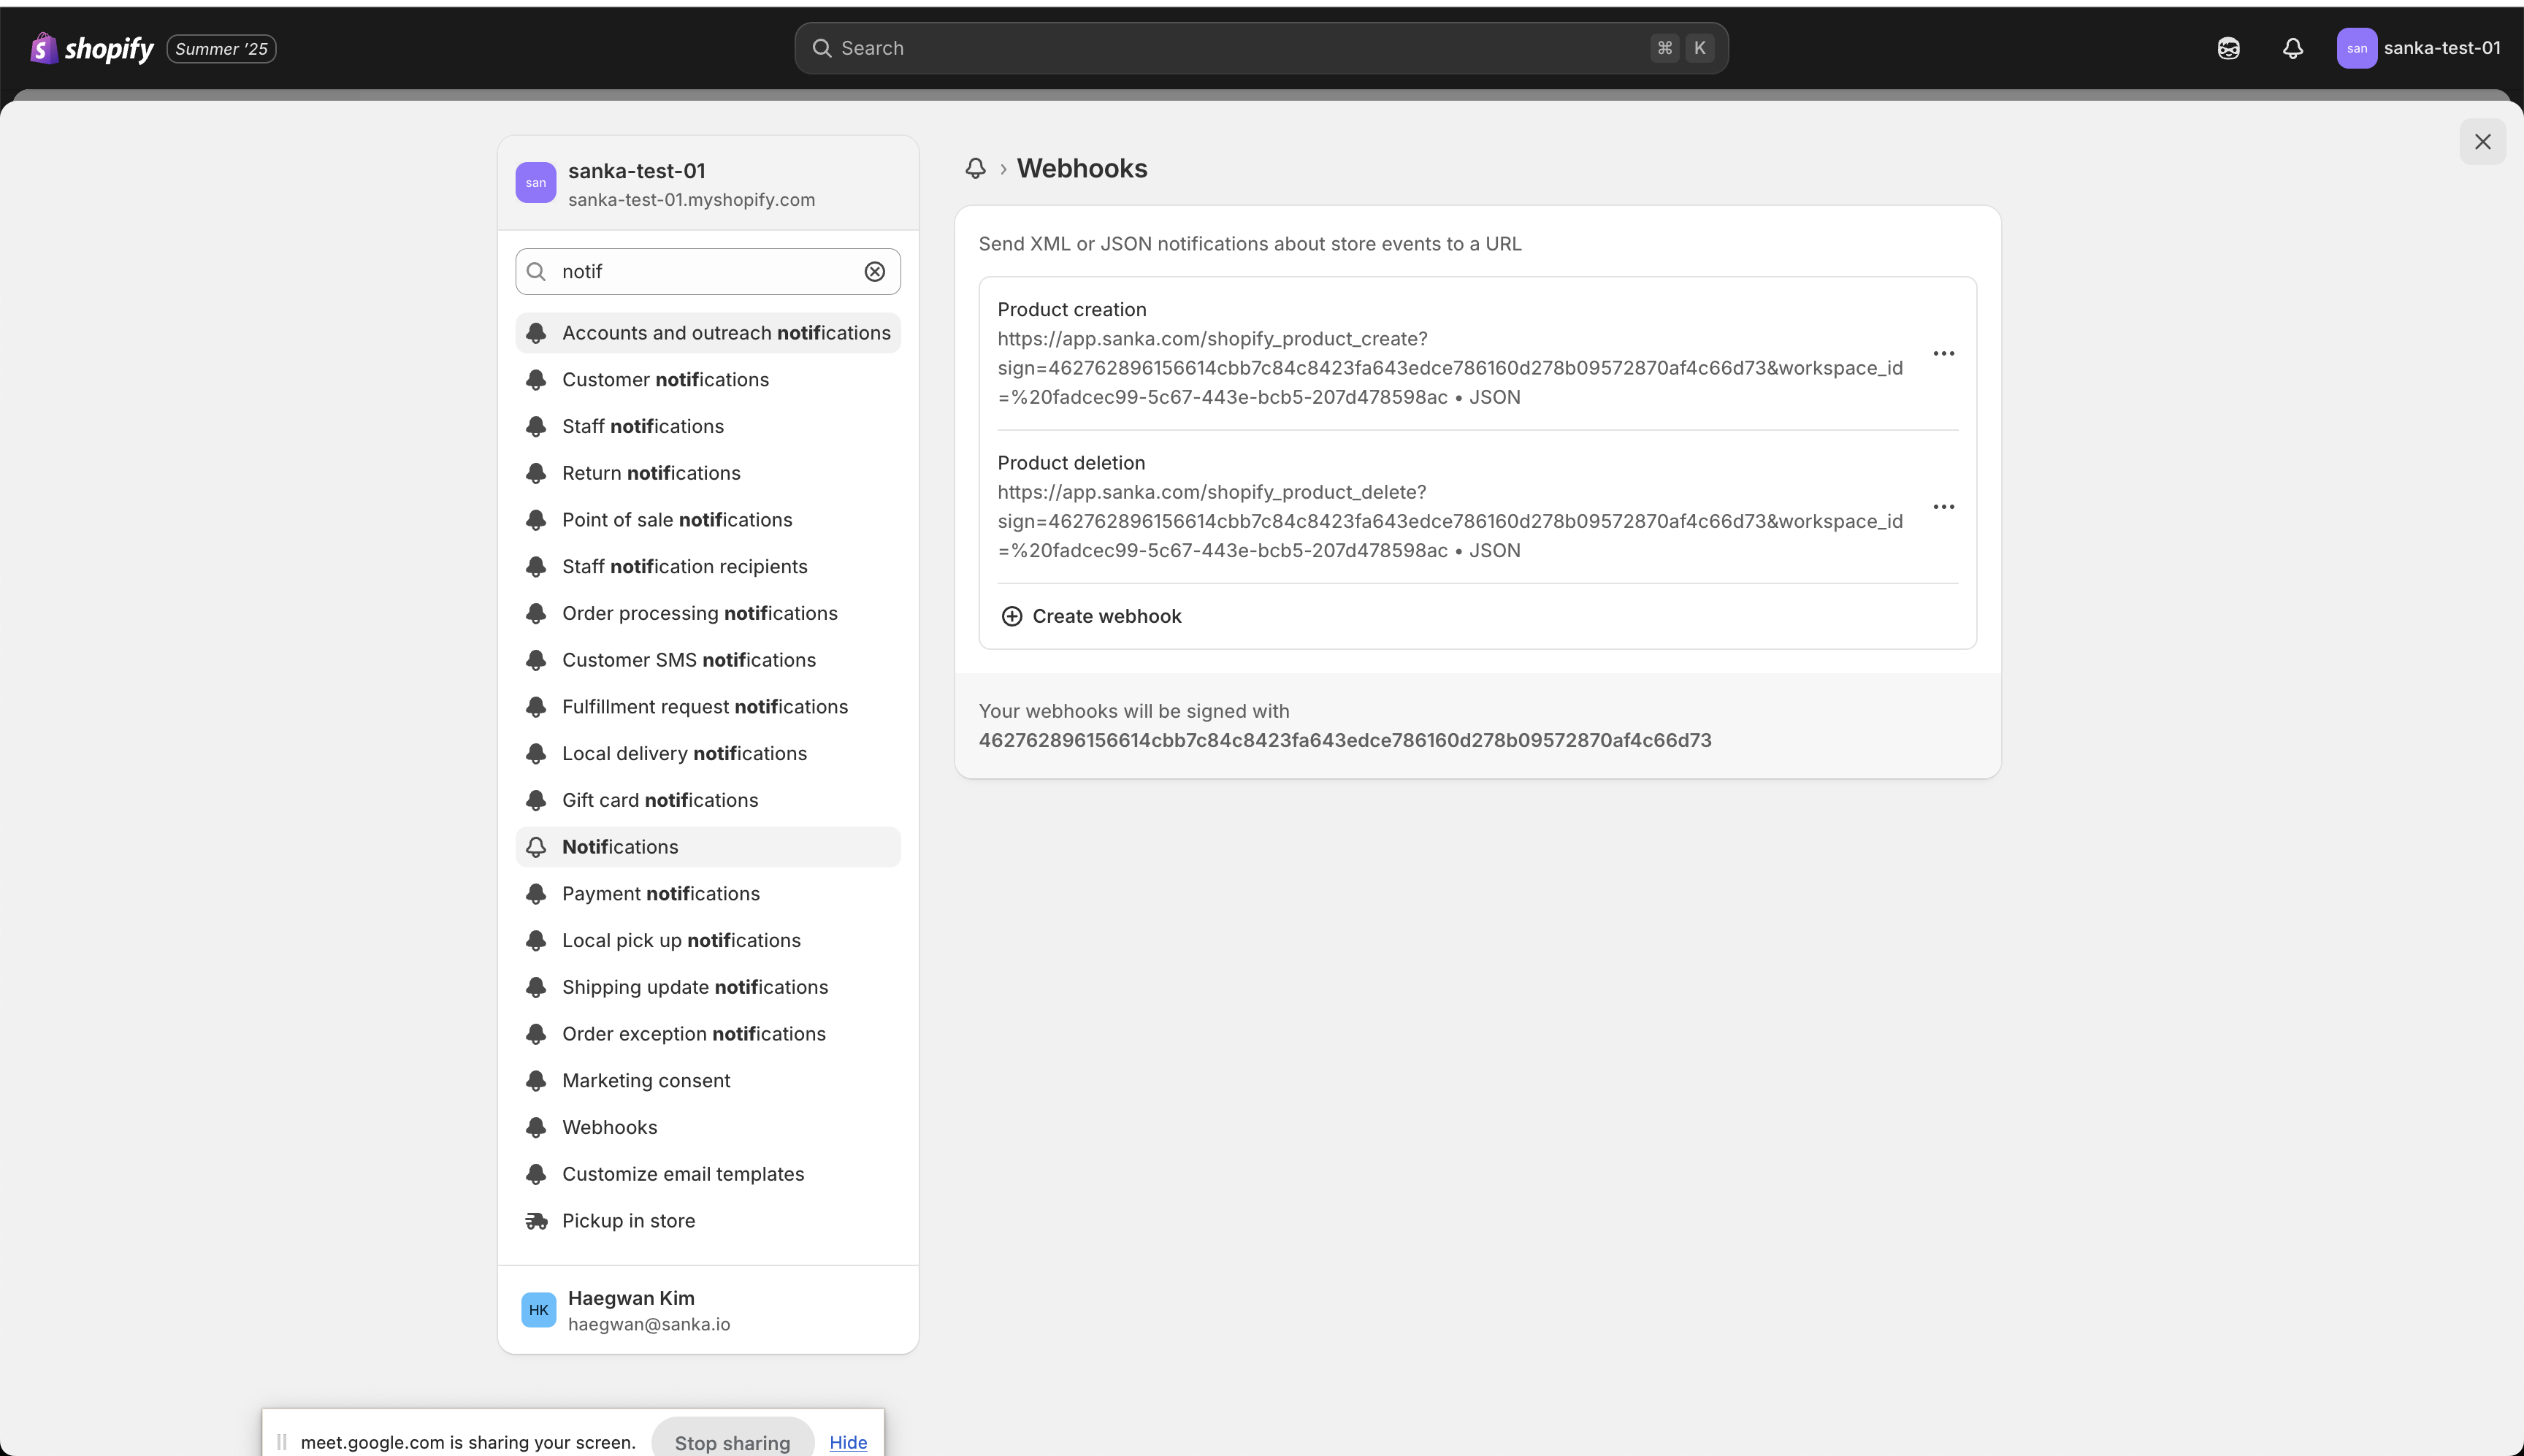Click Create webhook

[1106, 616]
